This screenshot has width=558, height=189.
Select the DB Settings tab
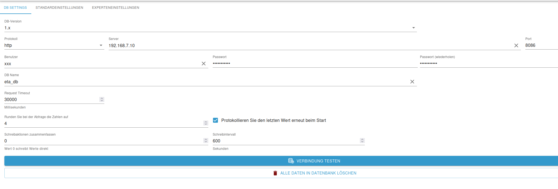tap(15, 8)
